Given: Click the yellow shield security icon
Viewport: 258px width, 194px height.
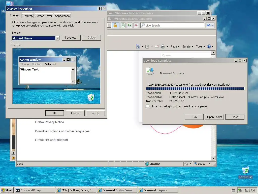Looking at the screenshot, I should click(13, 158).
